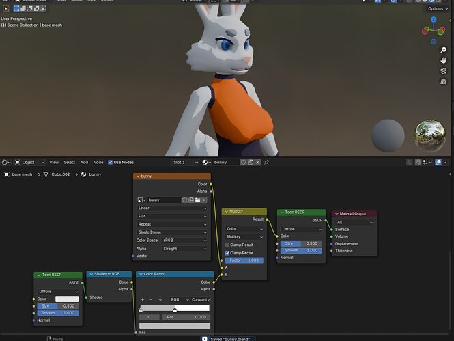This screenshot has width=454, height=341.
Task: Click fake user shield in bunny image node
Action: point(184,200)
